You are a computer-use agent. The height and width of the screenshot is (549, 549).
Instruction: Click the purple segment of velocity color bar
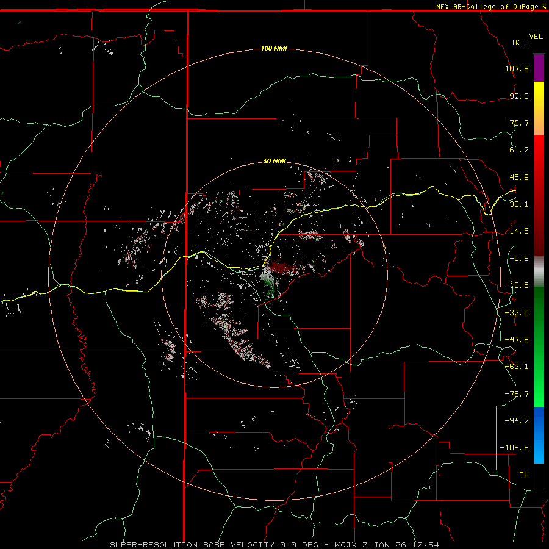tap(539, 68)
